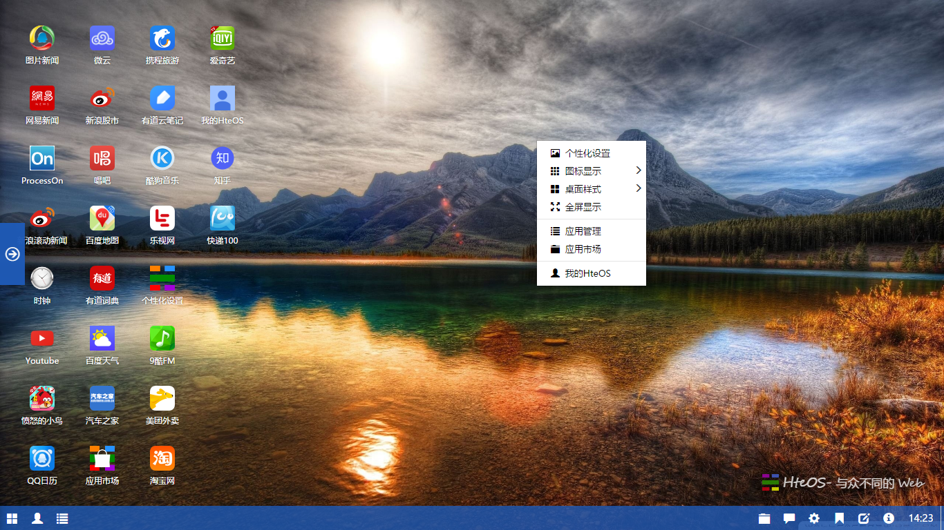The image size is (944, 530).
Task: Click the 14:23 clock in taskbar
Action: 921,518
